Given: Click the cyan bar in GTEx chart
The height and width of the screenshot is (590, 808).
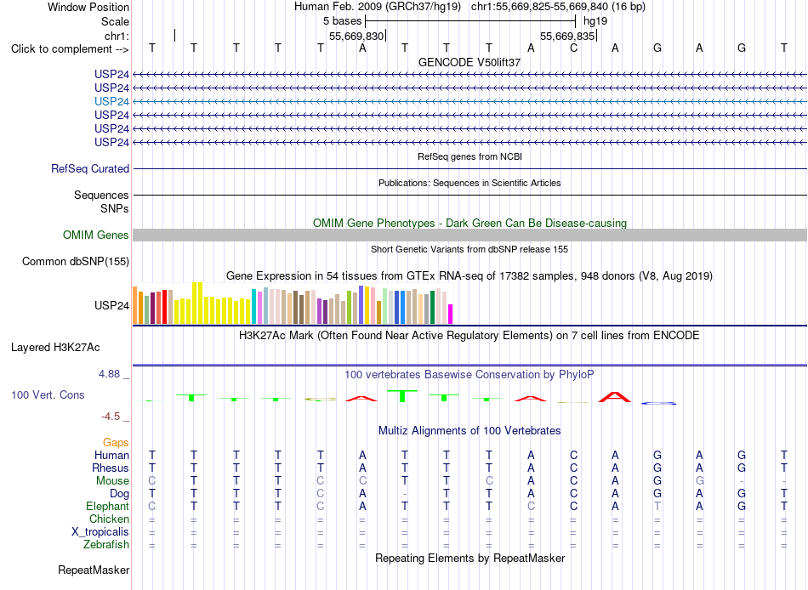Looking at the screenshot, I should click(x=254, y=307).
